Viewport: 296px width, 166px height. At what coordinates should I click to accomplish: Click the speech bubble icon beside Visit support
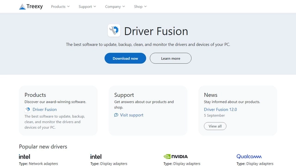pyautogui.click(x=116, y=115)
